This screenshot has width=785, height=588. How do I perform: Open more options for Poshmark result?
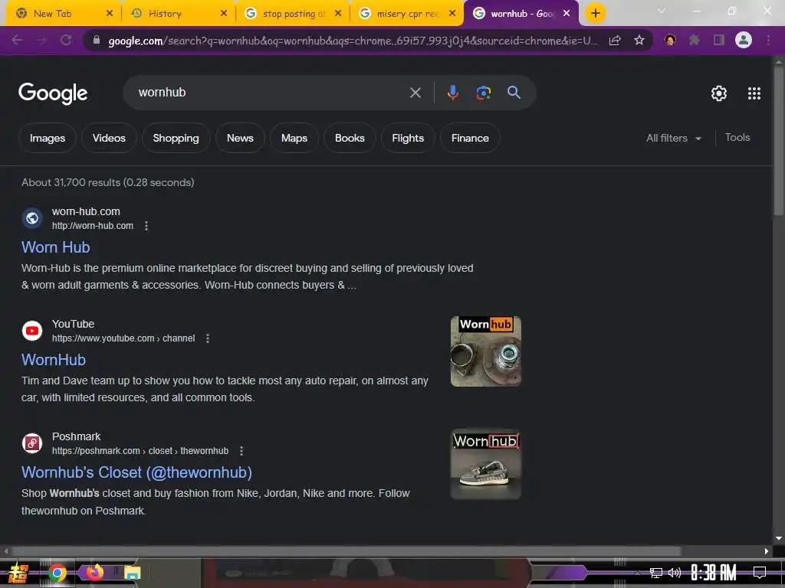click(241, 451)
